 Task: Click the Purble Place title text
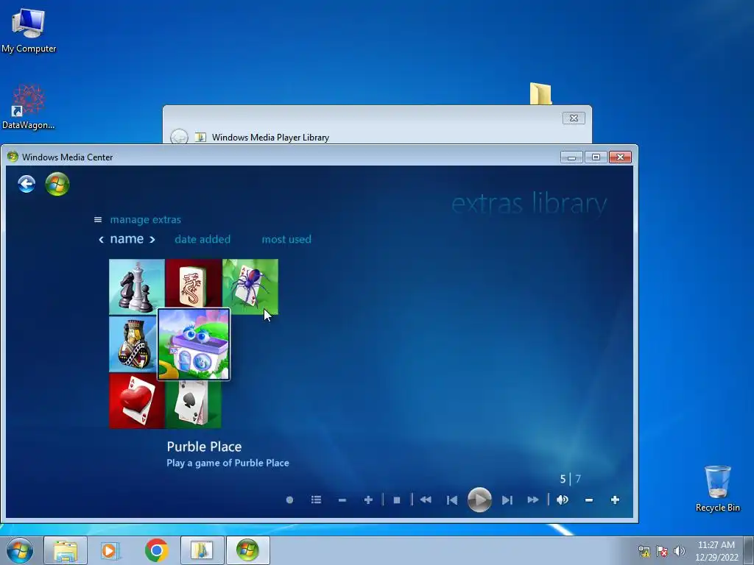tap(204, 447)
